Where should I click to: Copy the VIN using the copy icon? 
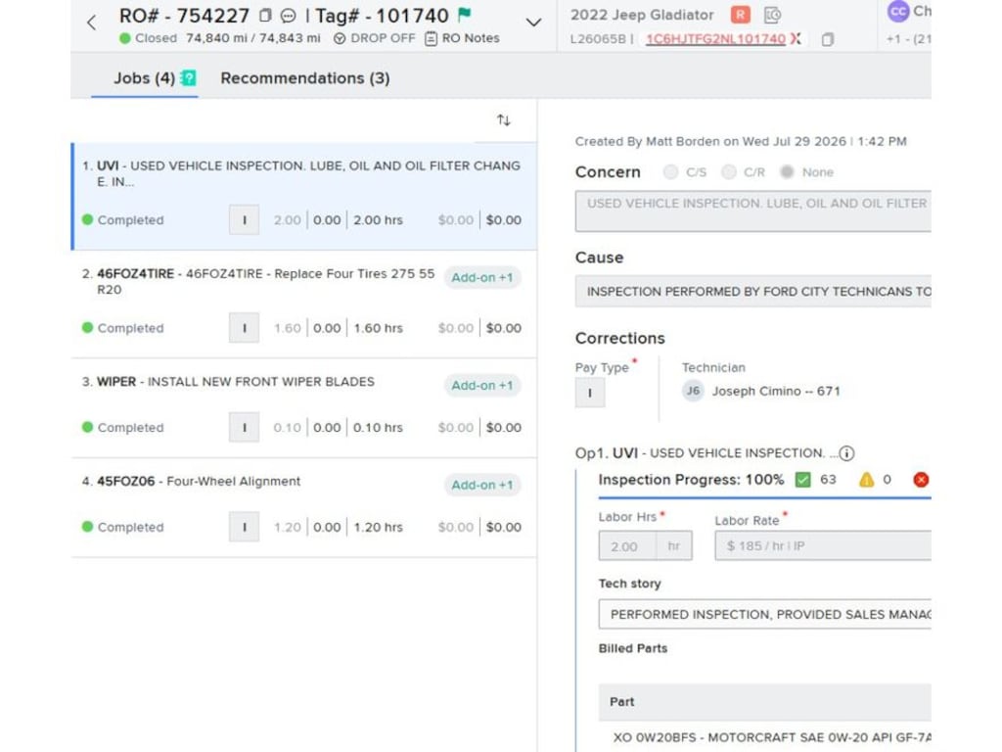pyautogui.click(x=828, y=39)
